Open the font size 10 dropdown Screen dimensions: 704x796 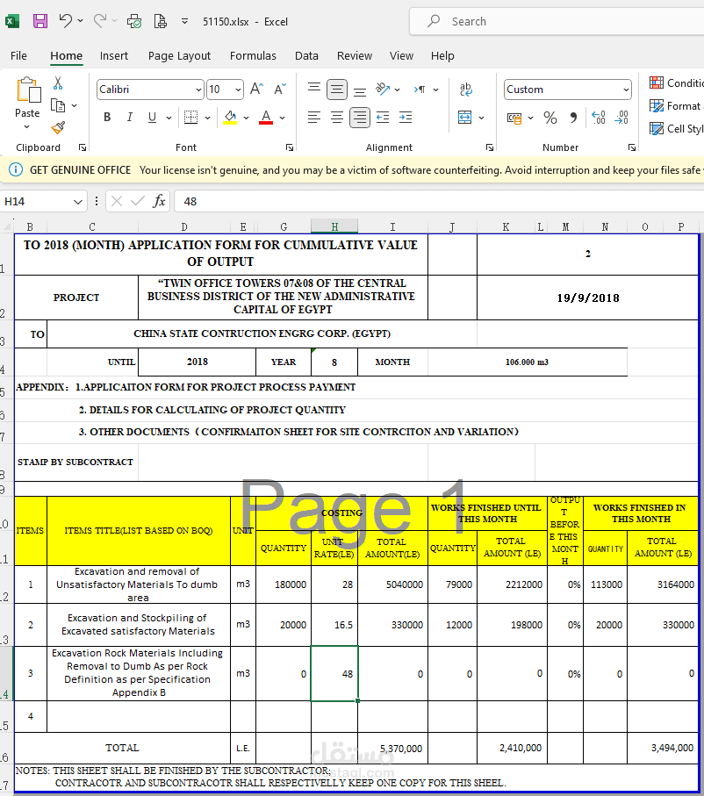238,90
